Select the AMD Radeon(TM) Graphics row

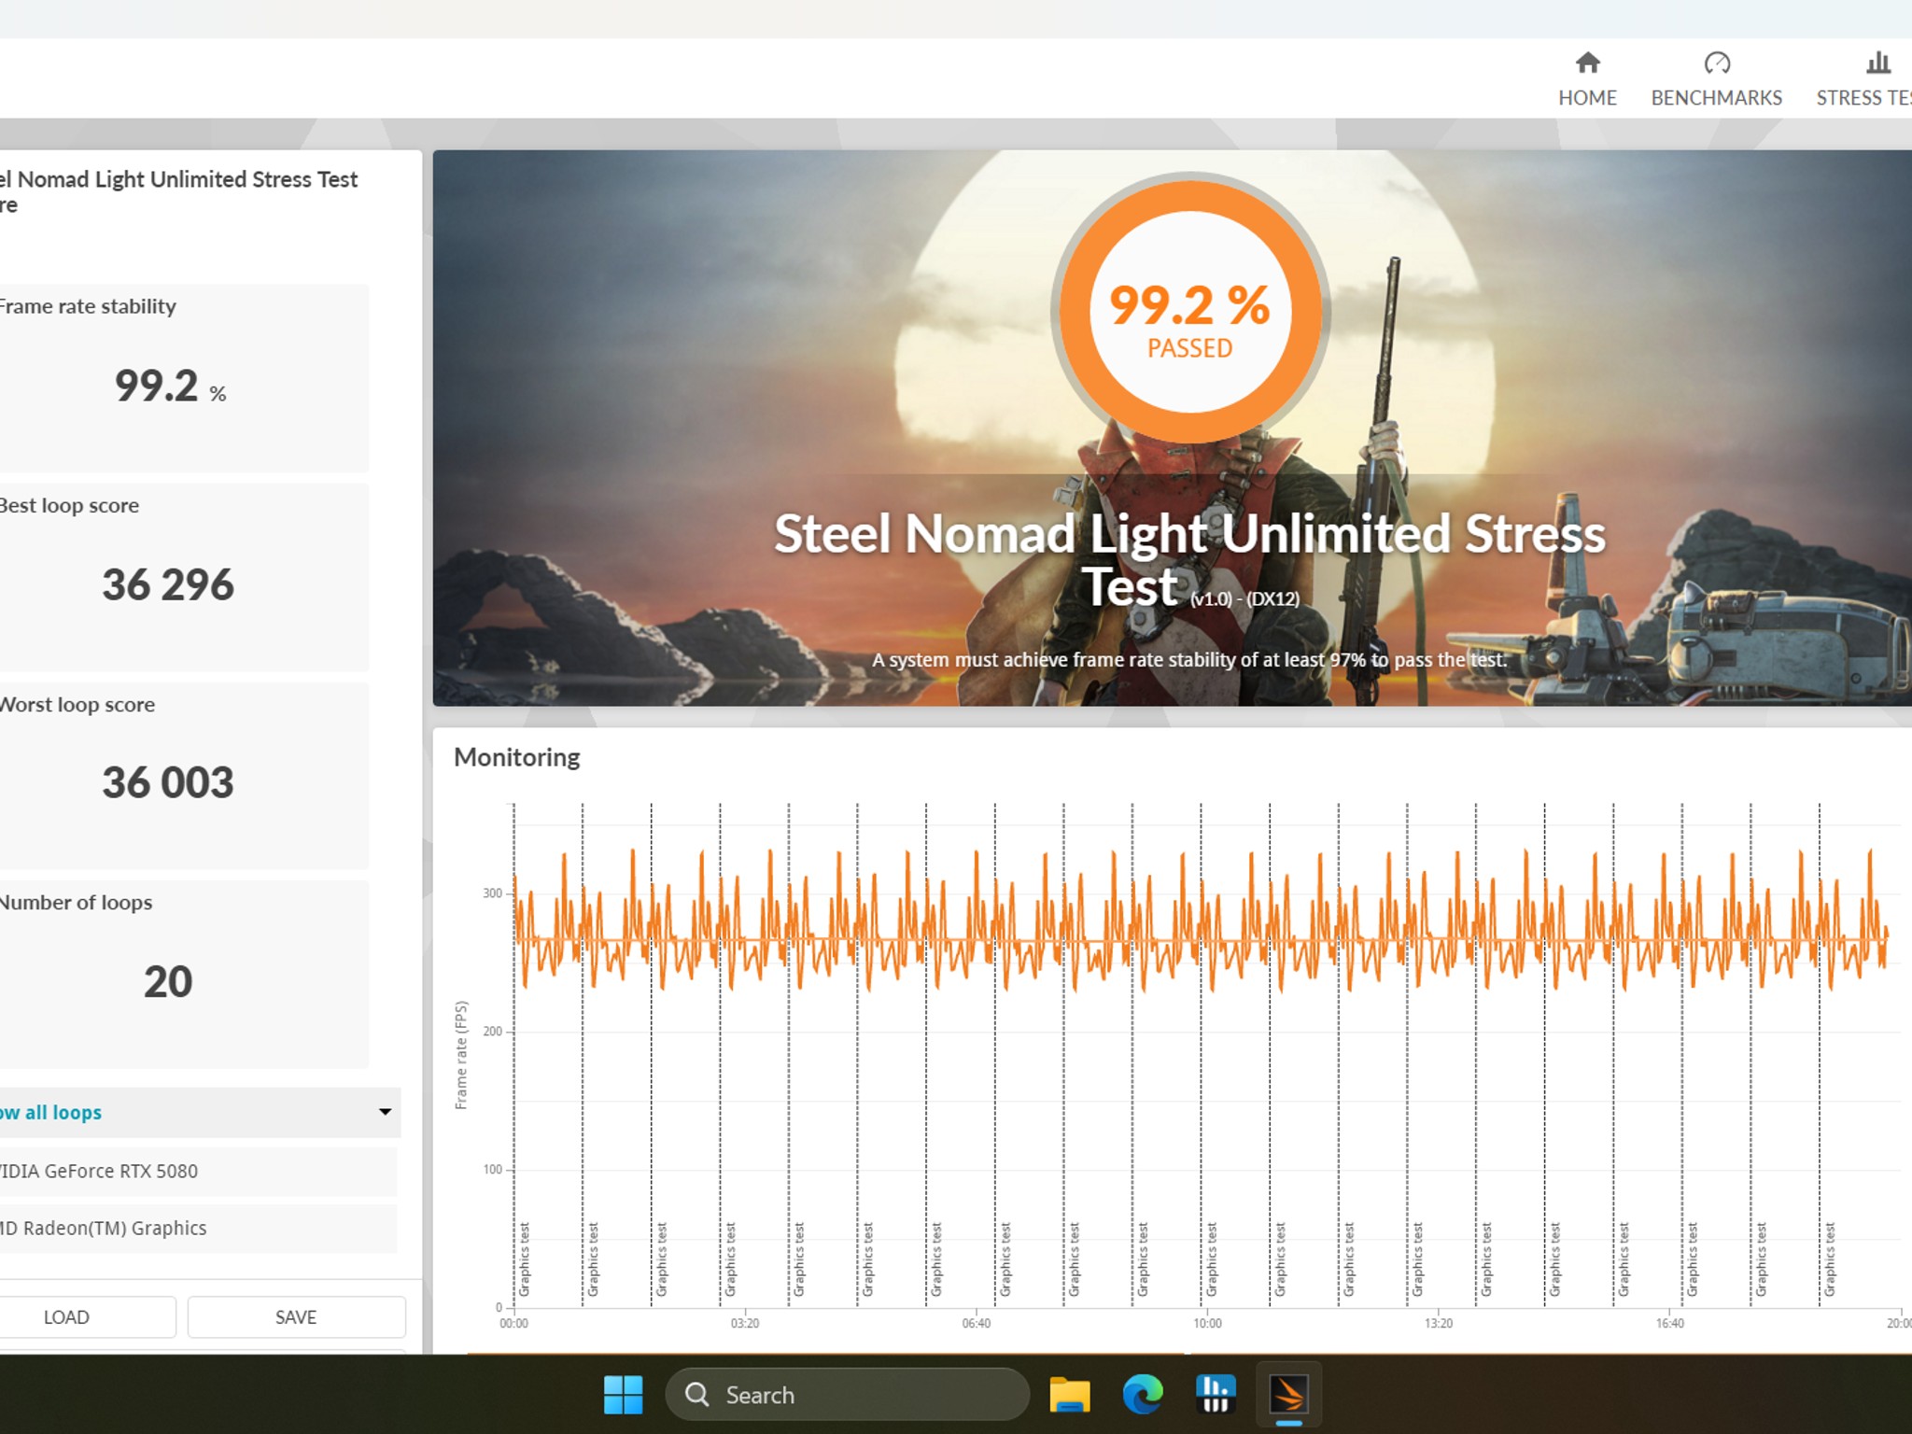103,1229
